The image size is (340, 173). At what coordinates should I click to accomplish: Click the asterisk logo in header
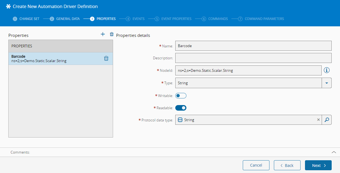click(x=8, y=6)
